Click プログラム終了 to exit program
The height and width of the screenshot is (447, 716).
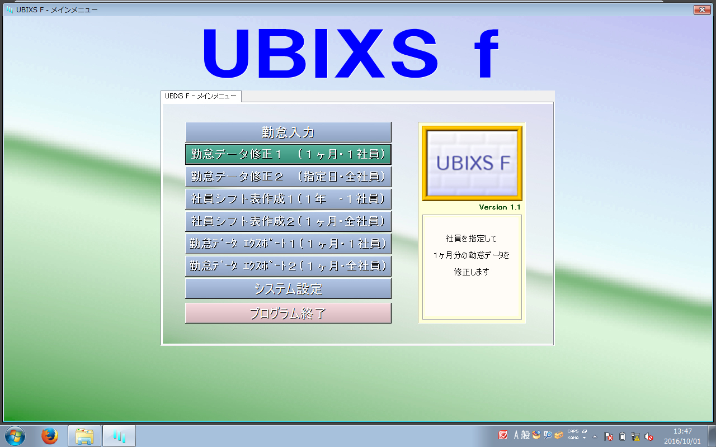[288, 313]
